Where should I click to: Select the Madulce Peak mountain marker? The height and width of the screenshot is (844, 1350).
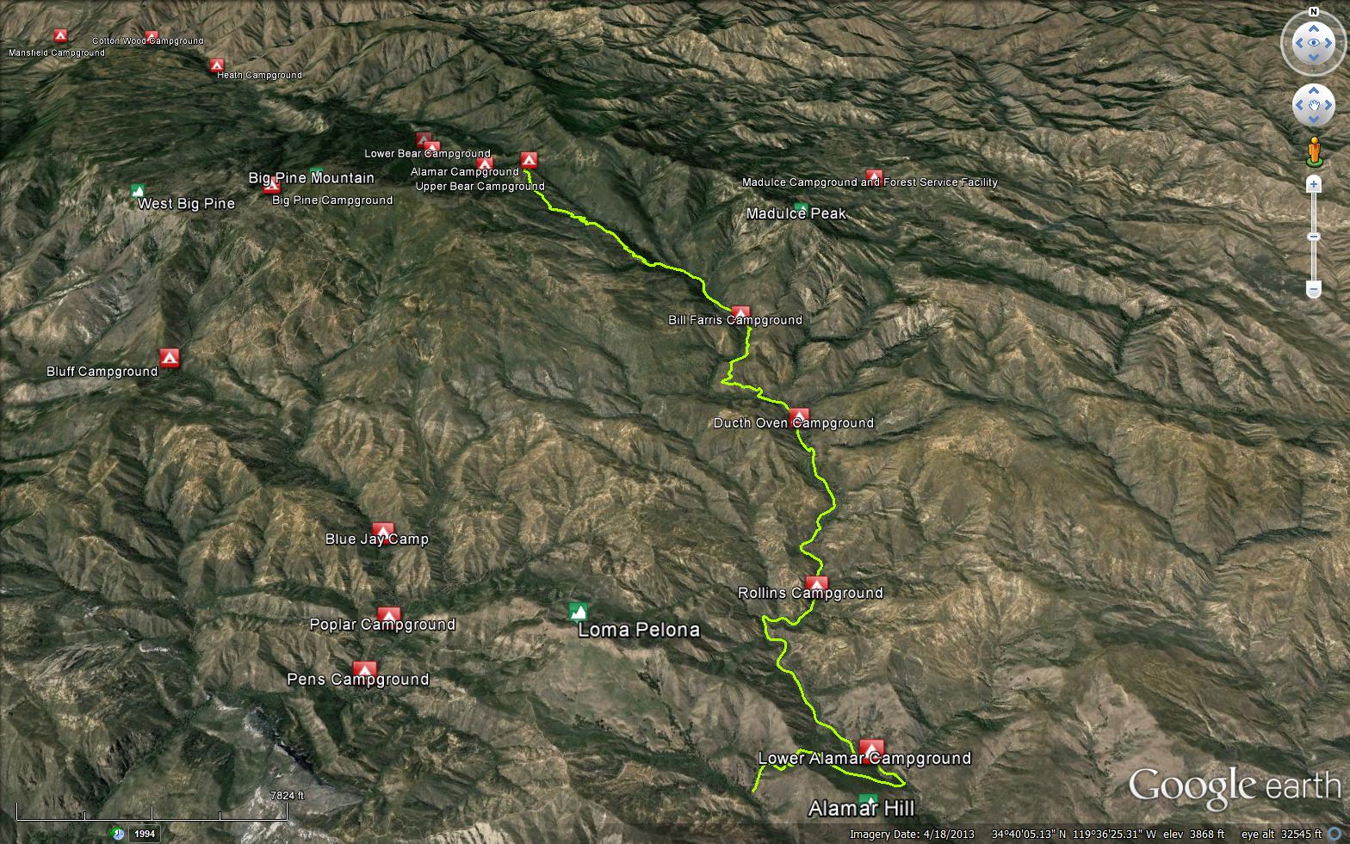click(x=802, y=207)
